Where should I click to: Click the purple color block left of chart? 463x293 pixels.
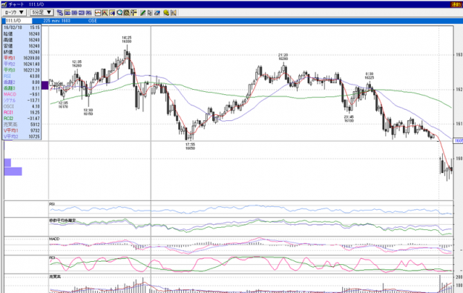point(45,85)
